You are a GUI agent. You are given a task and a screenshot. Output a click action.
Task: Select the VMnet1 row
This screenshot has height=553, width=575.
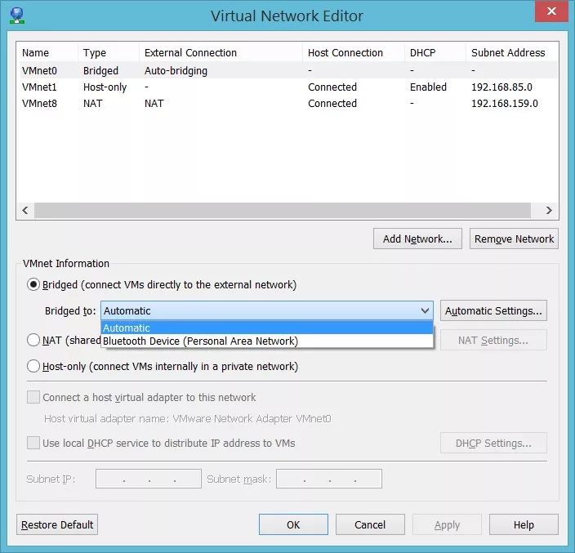[288, 87]
